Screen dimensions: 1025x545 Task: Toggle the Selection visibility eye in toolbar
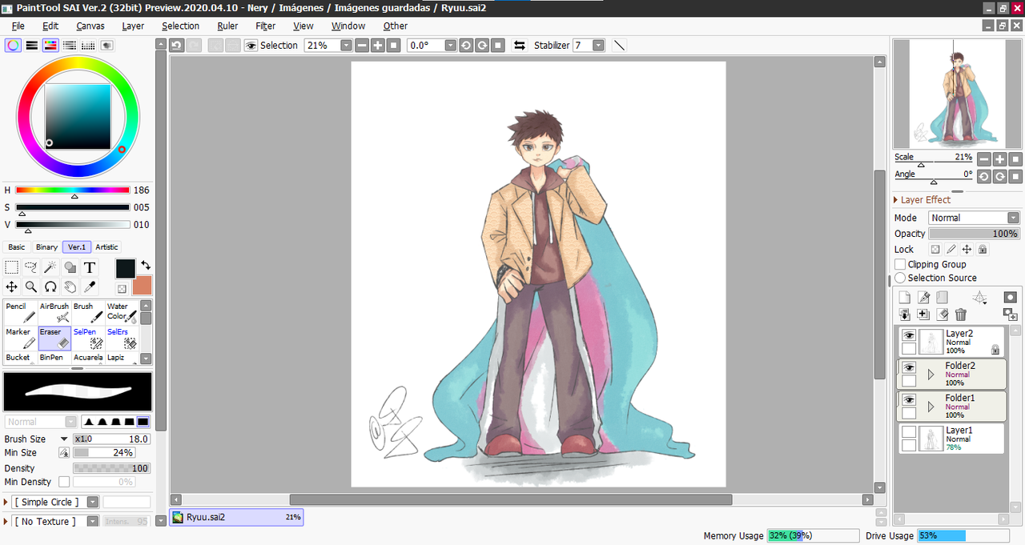pyautogui.click(x=251, y=46)
